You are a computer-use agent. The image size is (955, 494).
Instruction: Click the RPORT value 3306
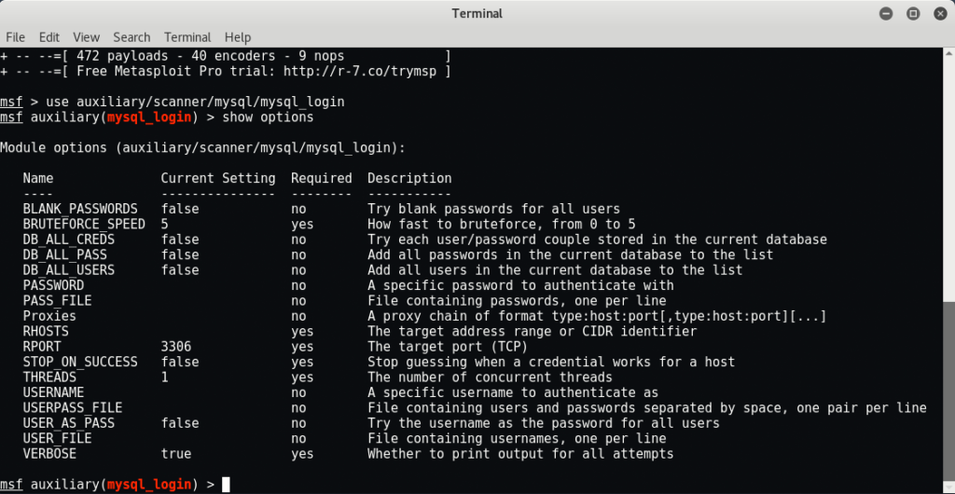176,346
